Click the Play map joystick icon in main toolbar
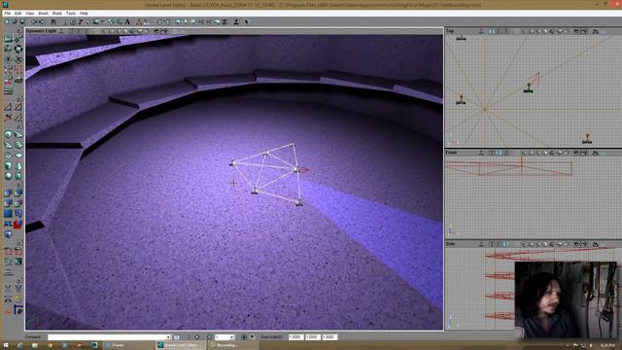 236,21
